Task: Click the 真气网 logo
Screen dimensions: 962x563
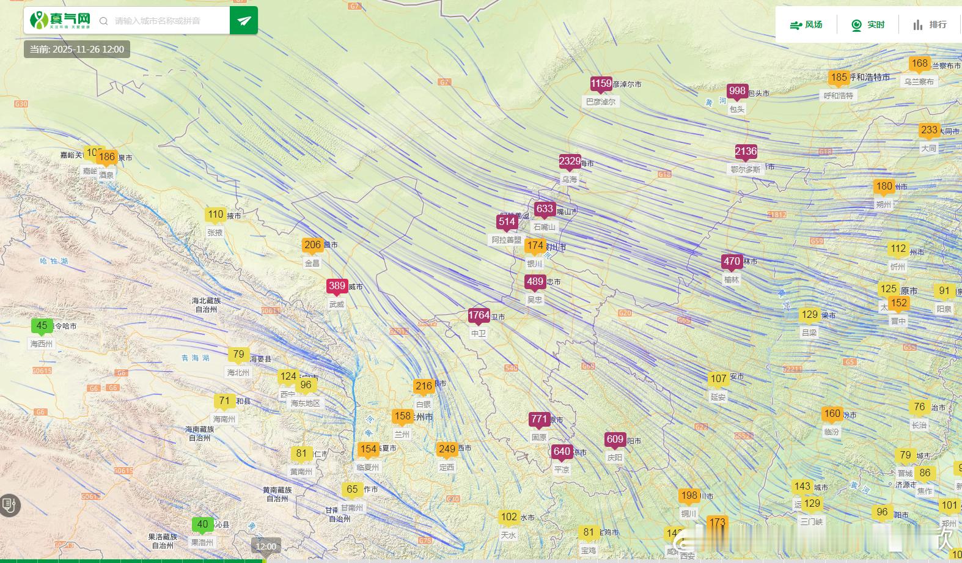Action: click(x=60, y=20)
